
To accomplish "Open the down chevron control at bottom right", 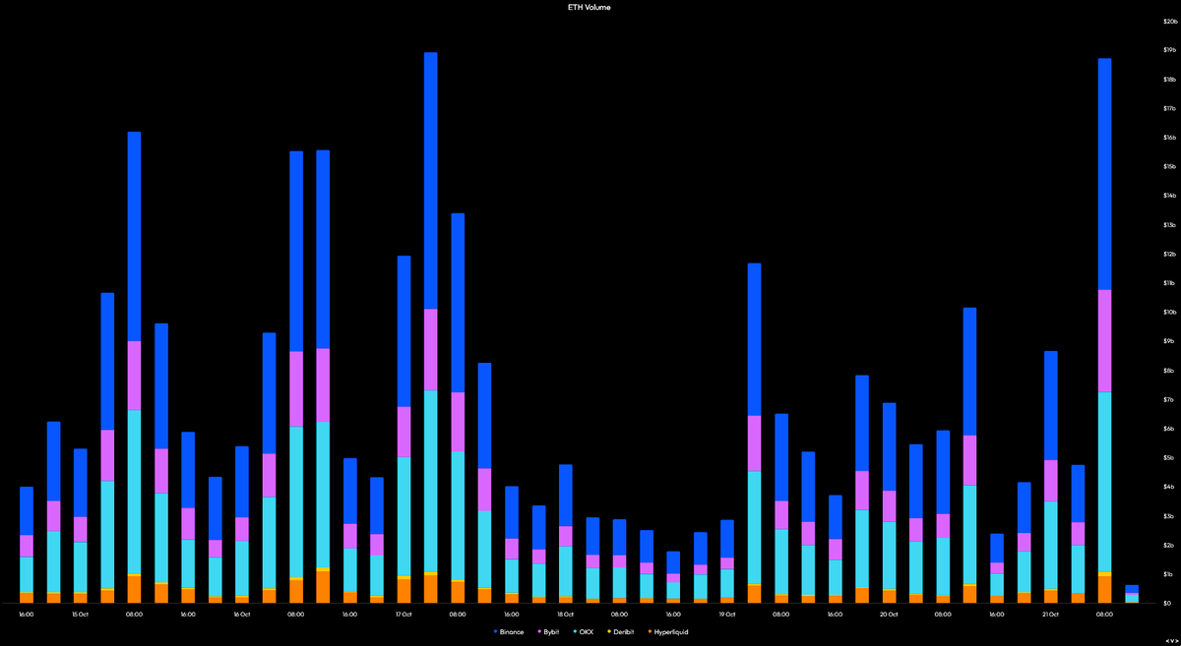I will click(1172, 641).
